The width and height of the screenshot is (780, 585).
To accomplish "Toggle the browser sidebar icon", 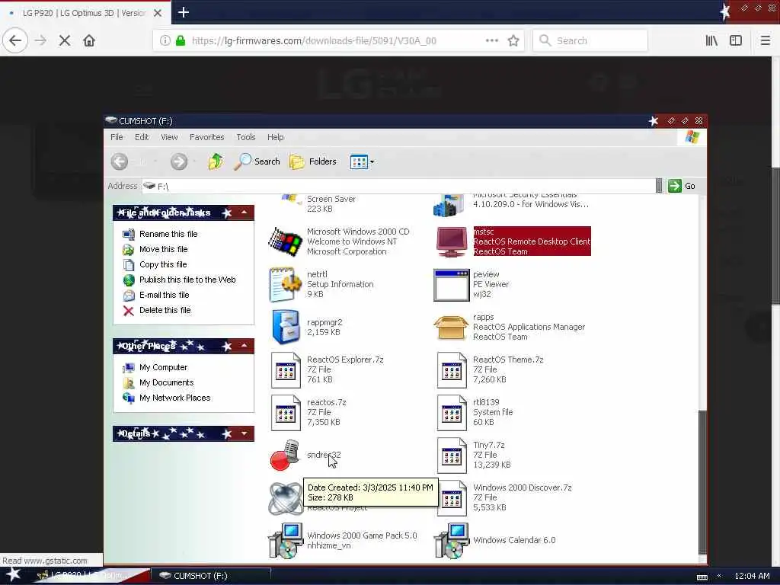I will (736, 41).
